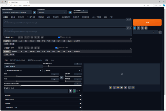Screen dimensions: 166x111
Task: Select 魔法系 category in the 提示词 panel
Action: tap(70, 41)
